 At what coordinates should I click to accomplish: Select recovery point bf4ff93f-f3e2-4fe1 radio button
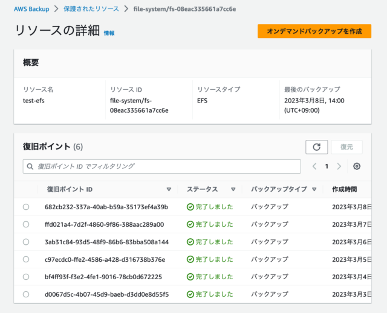(x=26, y=277)
